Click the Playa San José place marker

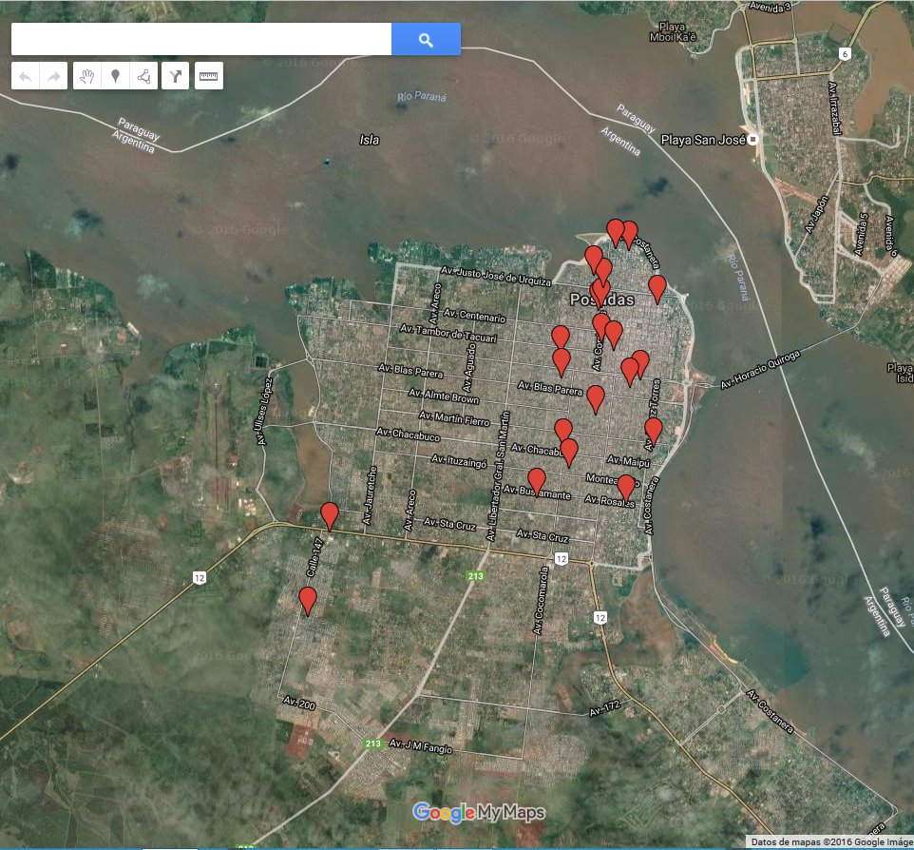click(x=752, y=140)
